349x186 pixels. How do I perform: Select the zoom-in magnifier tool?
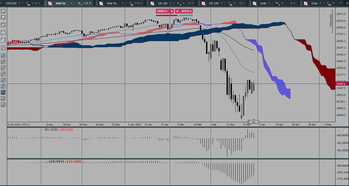3,11
